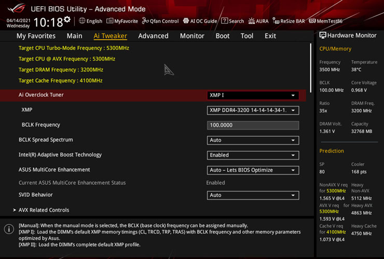Image resolution: width=384 pixels, height=259 pixels.
Task: Click Target CPU @ AVX Frequency text
Action: point(67,59)
